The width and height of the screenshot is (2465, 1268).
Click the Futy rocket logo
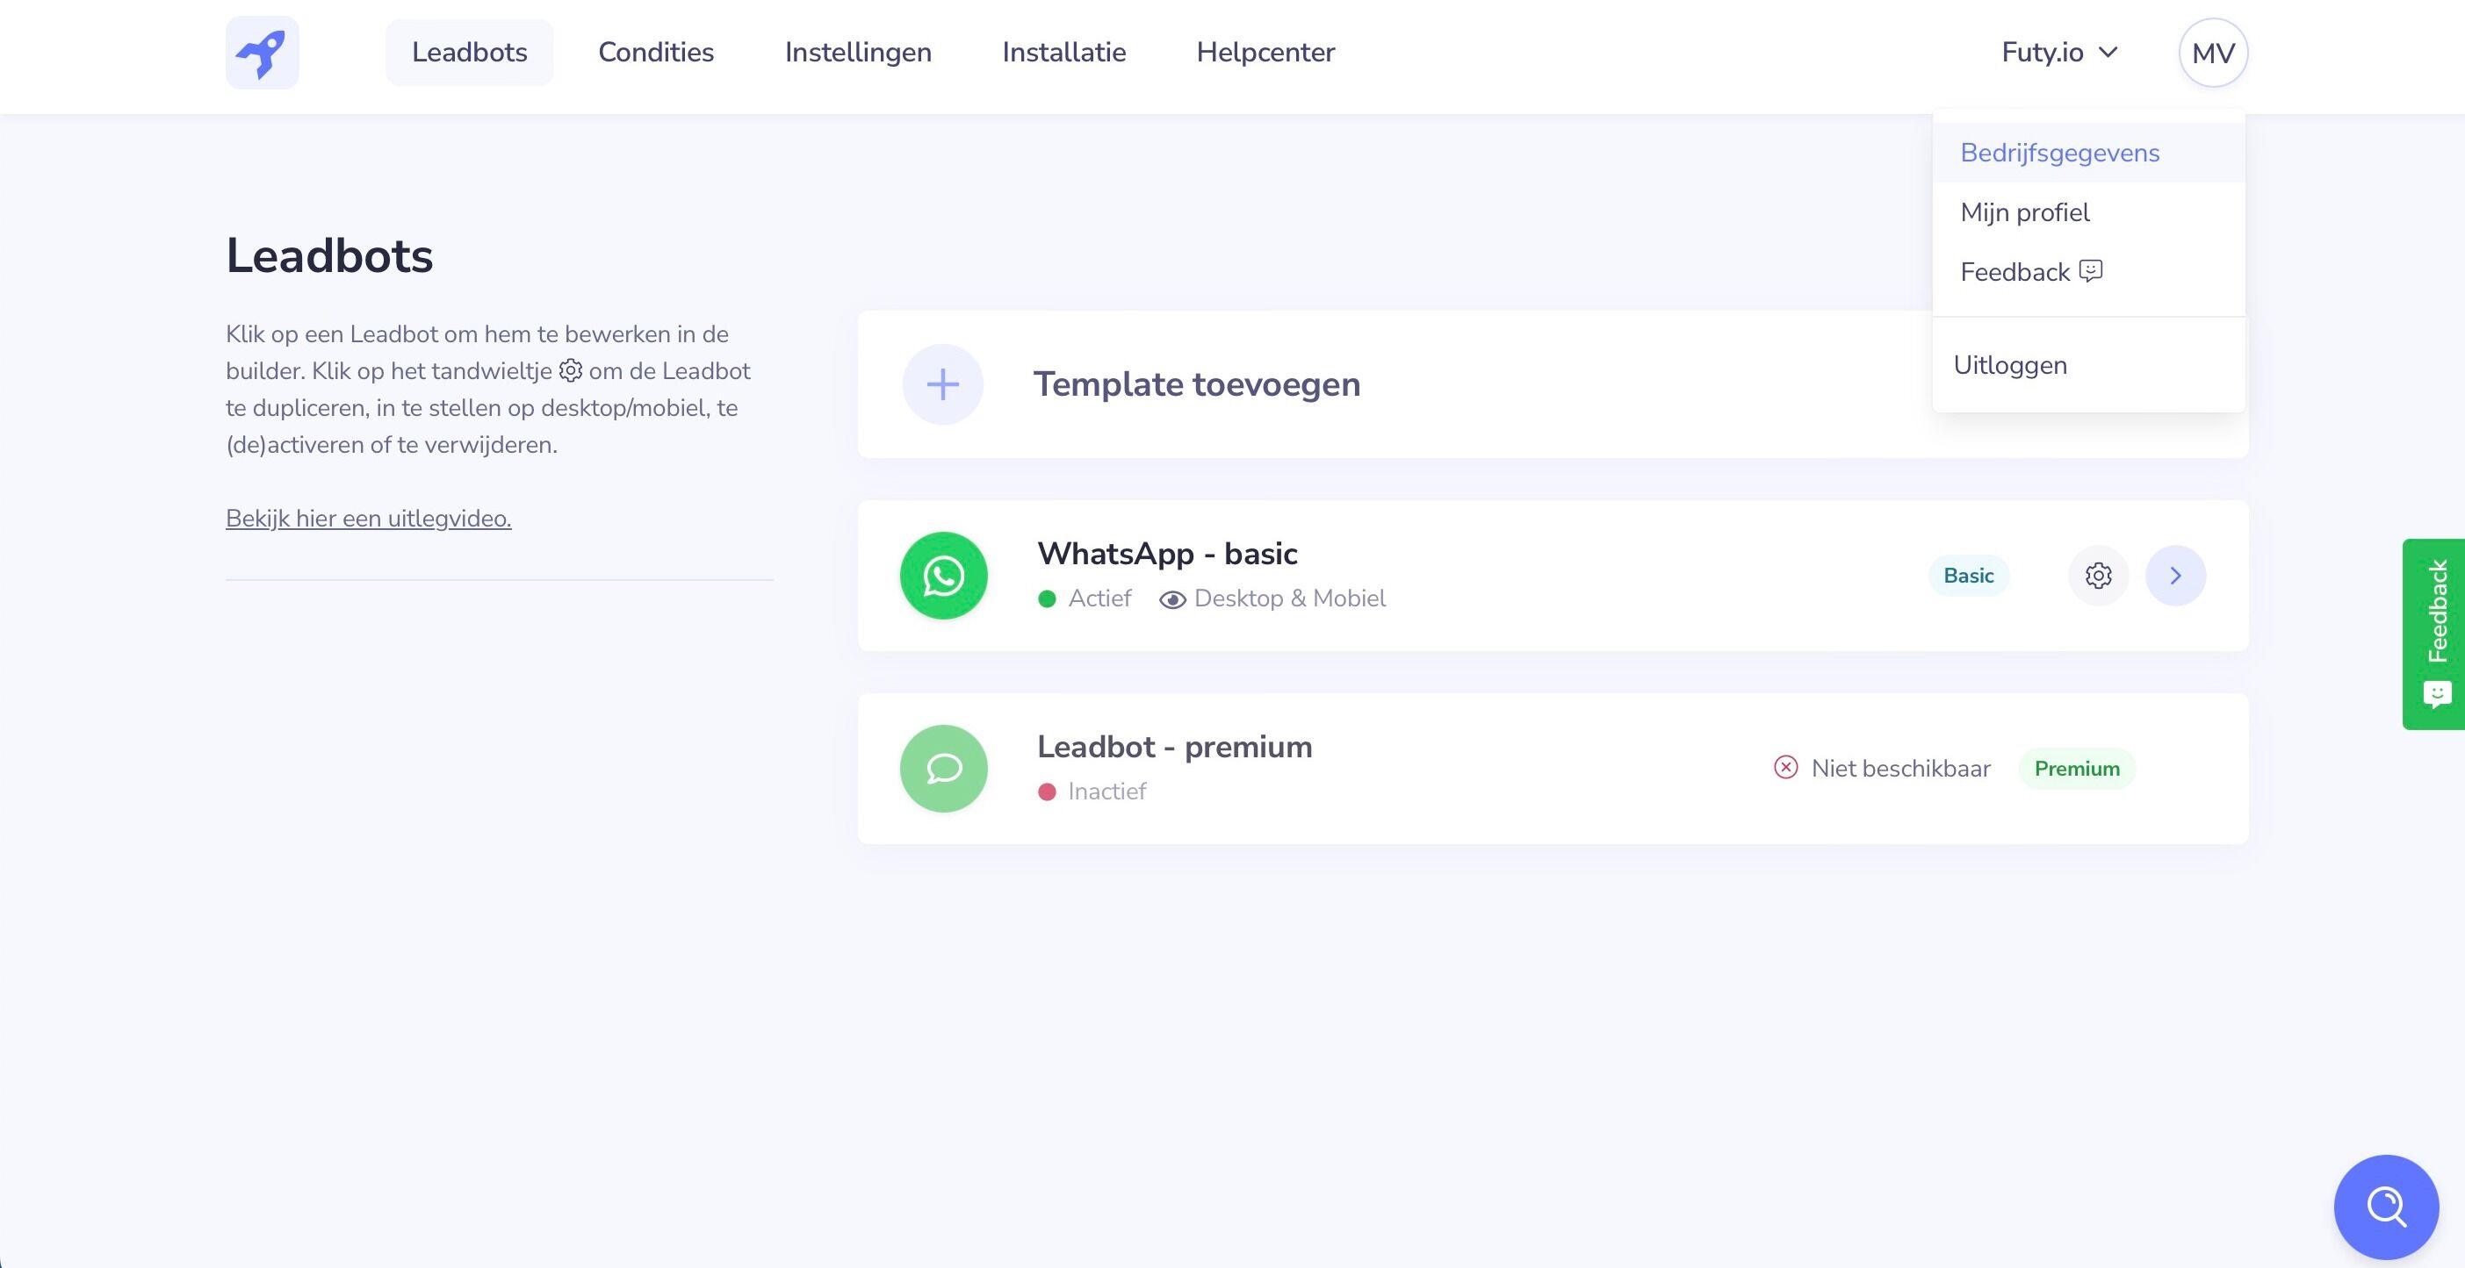(263, 53)
